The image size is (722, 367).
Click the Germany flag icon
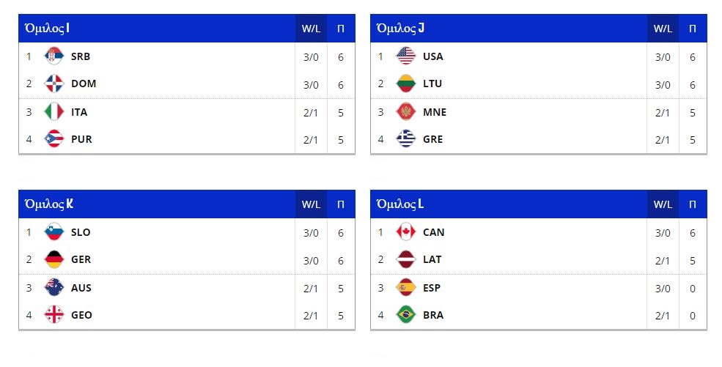point(54,259)
